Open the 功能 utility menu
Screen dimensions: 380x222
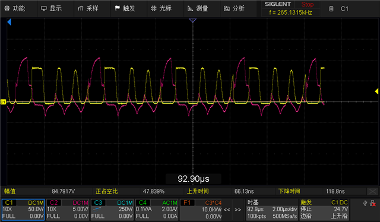tap(15, 8)
